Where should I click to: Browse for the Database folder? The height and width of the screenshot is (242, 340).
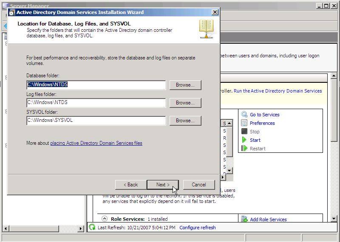pos(185,85)
